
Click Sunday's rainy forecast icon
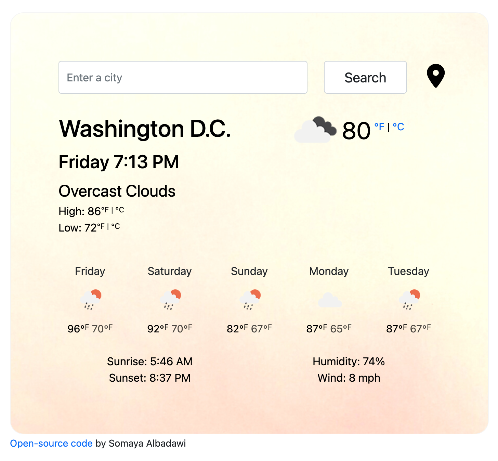click(x=250, y=299)
